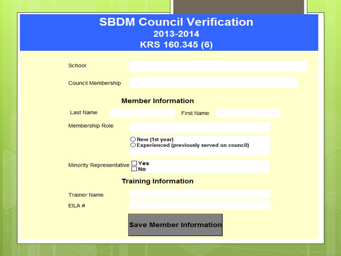Check the No minority representative box
The image size is (341, 256).
(x=134, y=169)
